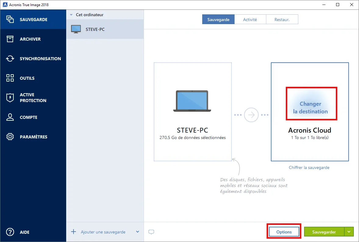359x242 pixels.
Task: Switch to the Sauvegarde tab
Action: [218, 20]
